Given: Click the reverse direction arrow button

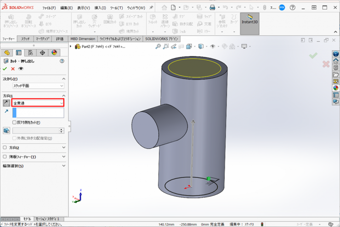Looking at the screenshot, I should click(6, 103).
